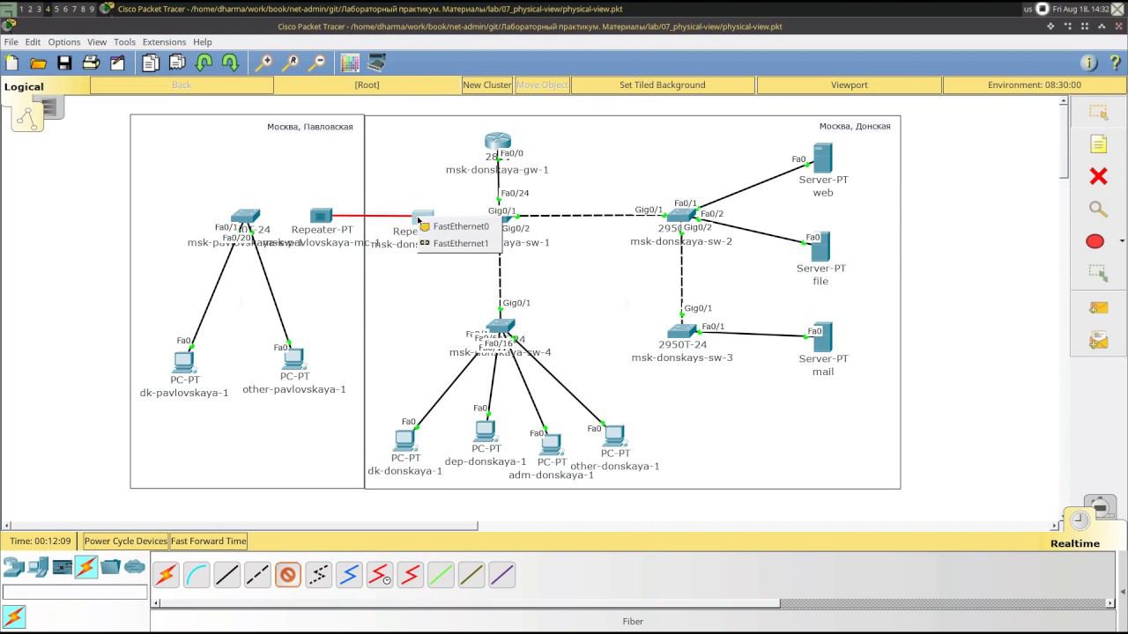The height and width of the screenshot is (634, 1128).
Task: Pick the red Serial DTE cable
Action: click(x=410, y=575)
